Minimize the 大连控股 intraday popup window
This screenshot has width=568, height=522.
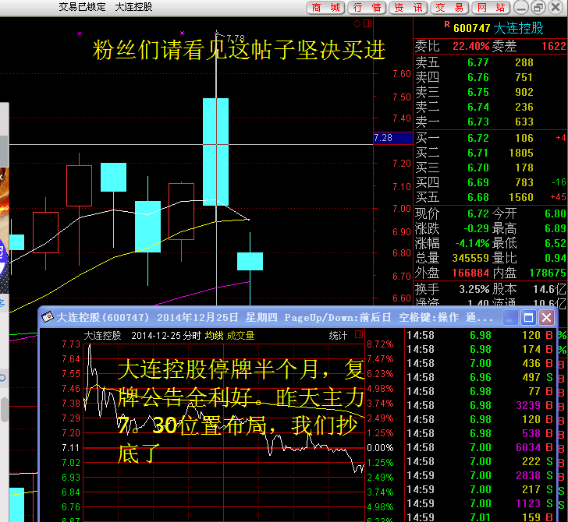coord(510,318)
